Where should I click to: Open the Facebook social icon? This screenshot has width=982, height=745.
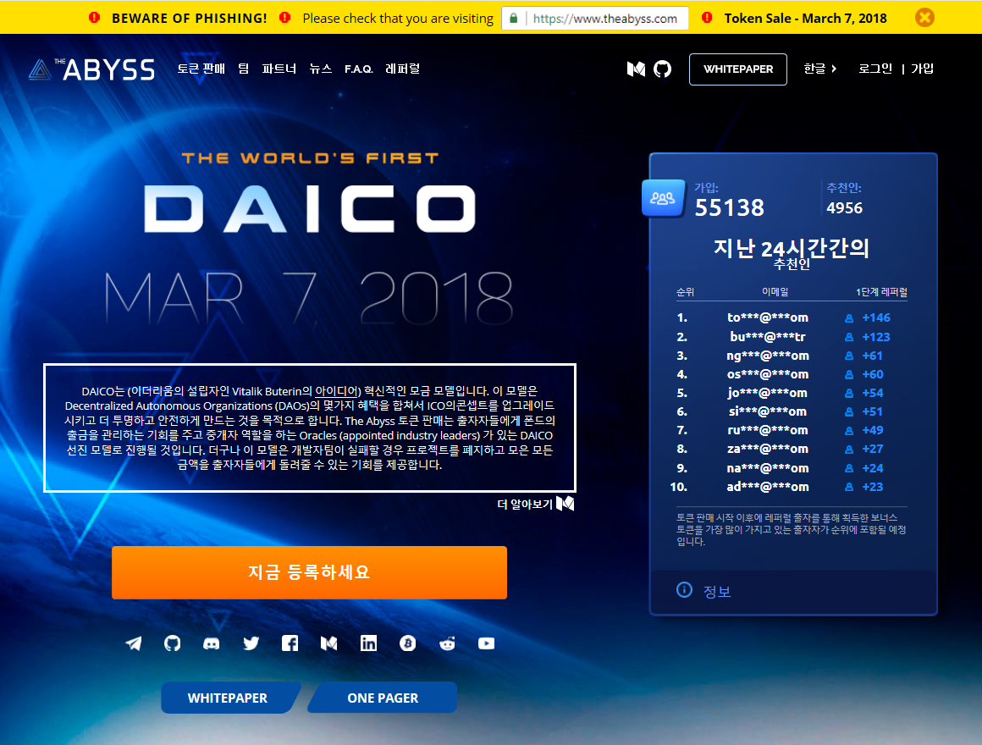coord(290,643)
